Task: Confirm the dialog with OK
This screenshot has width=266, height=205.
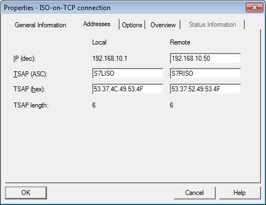Action: click(26, 193)
